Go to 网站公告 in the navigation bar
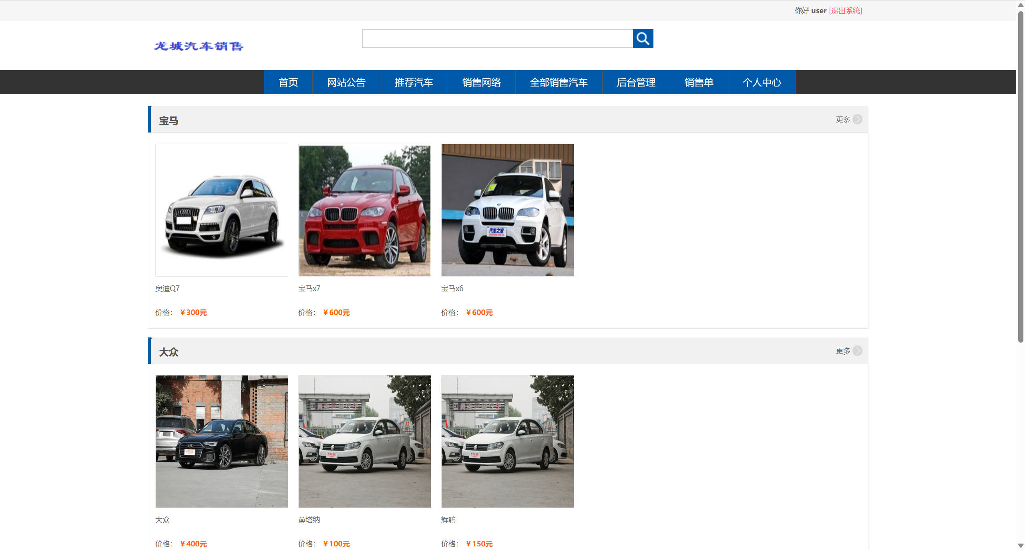The image size is (1025, 550). tap(346, 82)
